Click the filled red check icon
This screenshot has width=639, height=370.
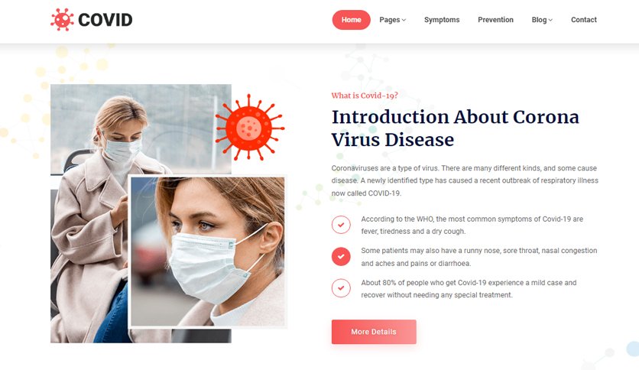tap(341, 256)
